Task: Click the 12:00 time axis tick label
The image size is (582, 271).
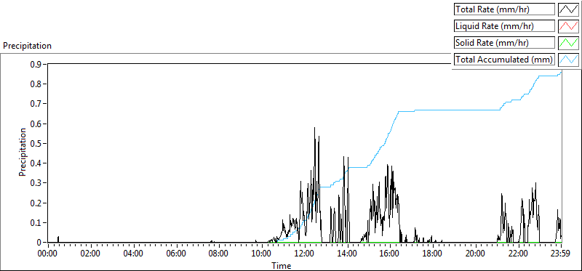Action: click(x=304, y=254)
